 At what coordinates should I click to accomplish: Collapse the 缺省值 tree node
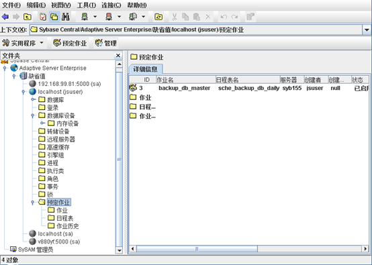[14, 76]
